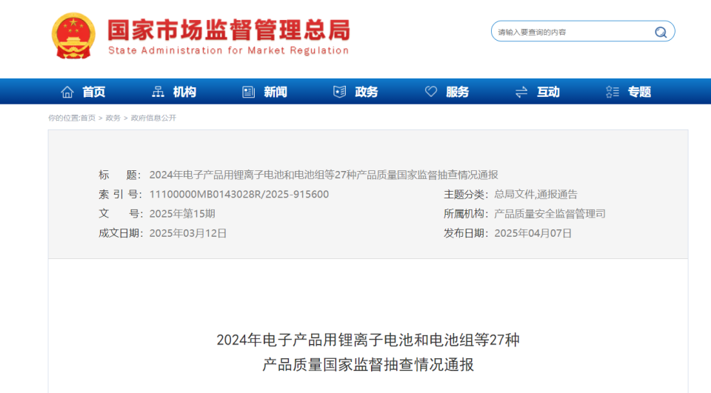This screenshot has width=711, height=393.
Task: Click the newspaper icon beside 新闻
Action: [249, 92]
